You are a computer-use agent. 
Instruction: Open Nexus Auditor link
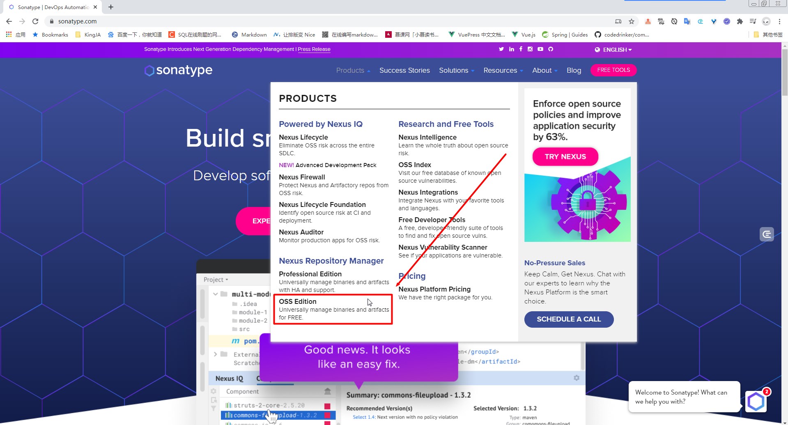coord(301,232)
